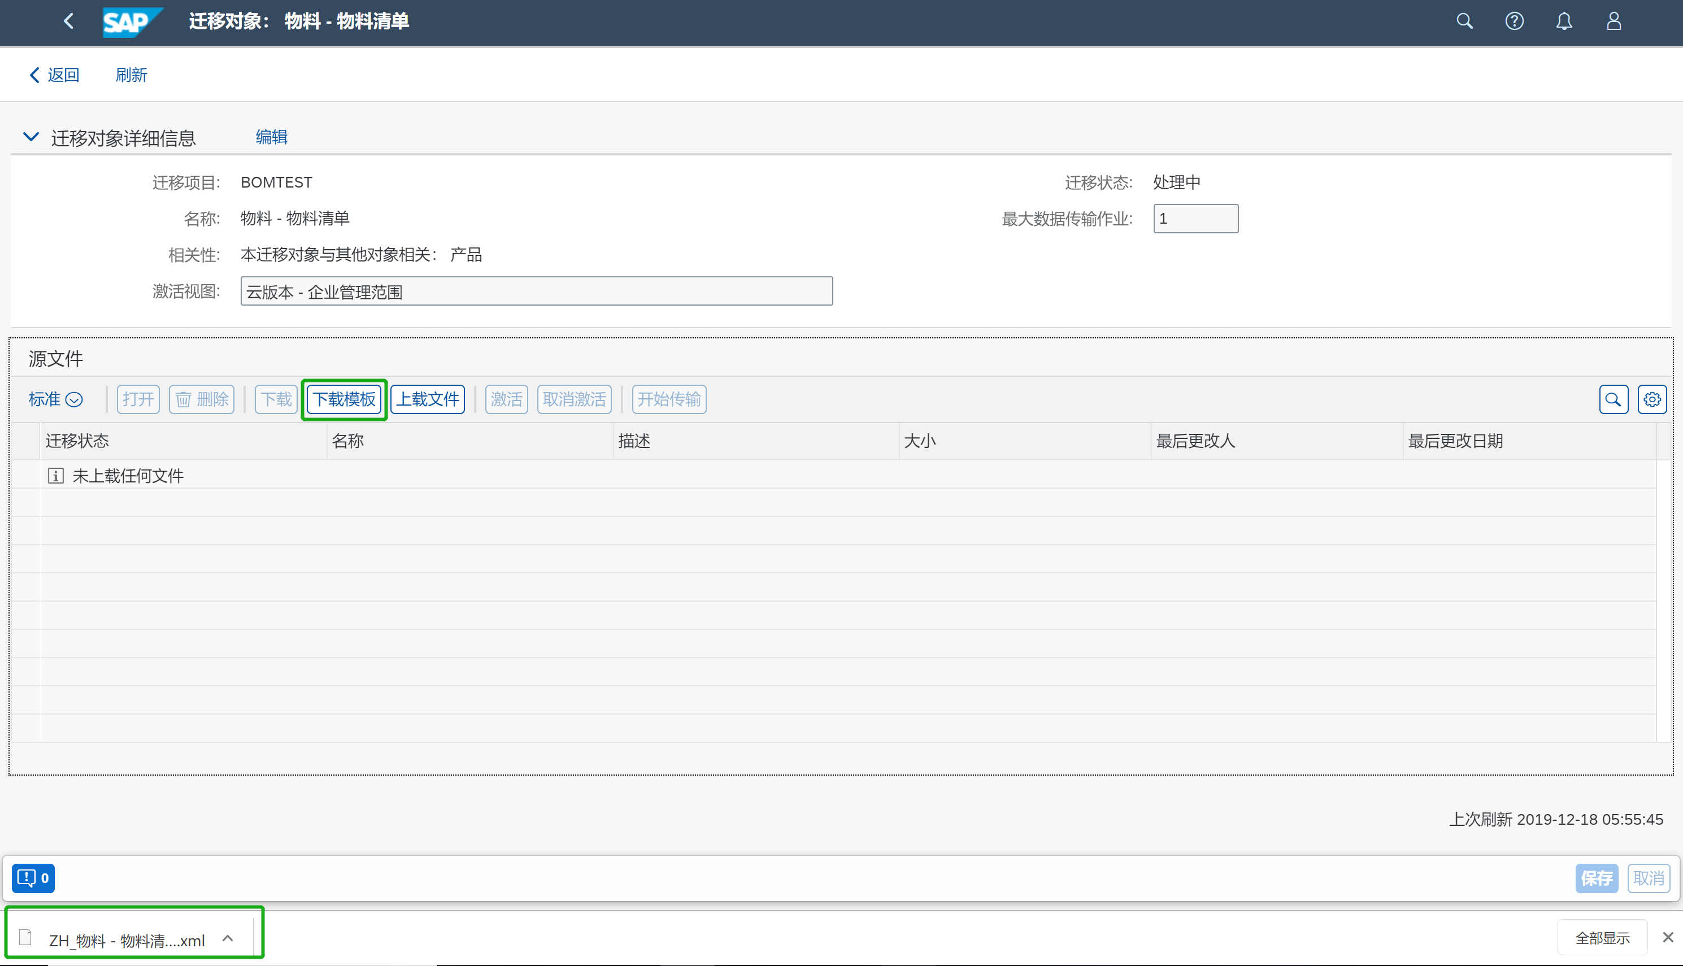The image size is (1683, 966).
Task: Click the 上载文件 button
Action: (x=427, y=399)
